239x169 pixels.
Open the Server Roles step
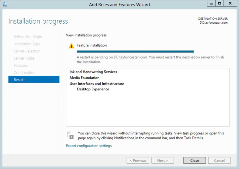pos(24,58)
